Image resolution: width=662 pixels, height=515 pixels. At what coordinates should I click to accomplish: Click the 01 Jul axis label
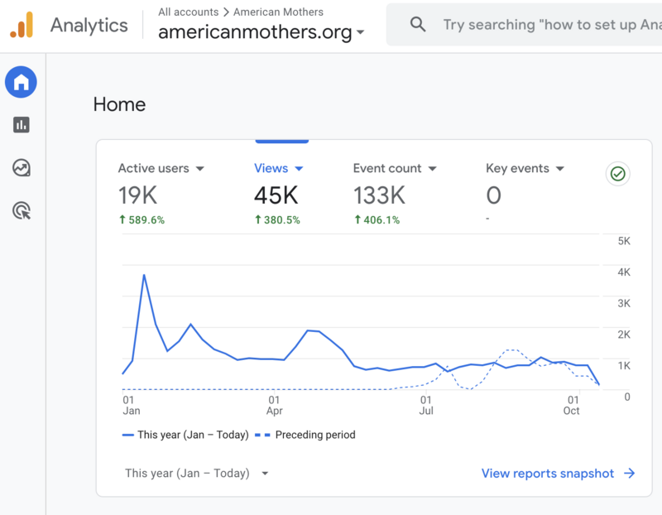[426, 405]
